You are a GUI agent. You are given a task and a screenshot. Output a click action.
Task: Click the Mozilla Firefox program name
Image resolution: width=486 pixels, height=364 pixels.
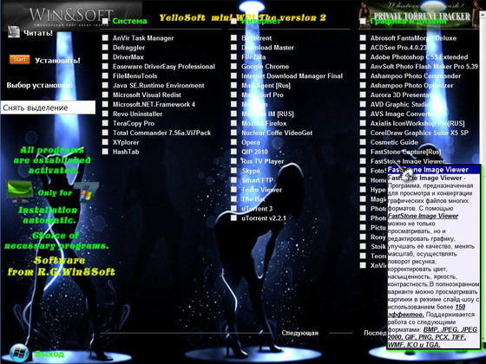click(264, 123)
